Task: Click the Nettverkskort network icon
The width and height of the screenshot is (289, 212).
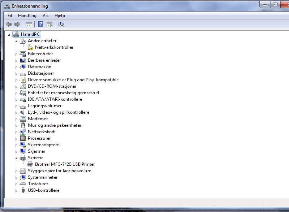Action: [x=23, y=132]
